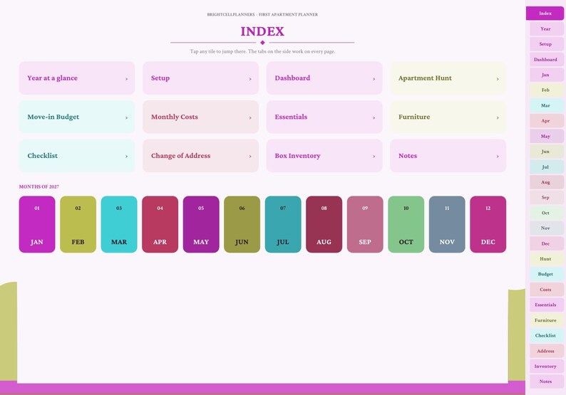Switch to the Dashboard side tab

click(547, 60)
